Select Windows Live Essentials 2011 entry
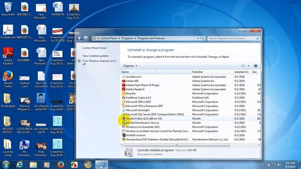Screen dimensions: 301x169 click(x=143, y=127)
